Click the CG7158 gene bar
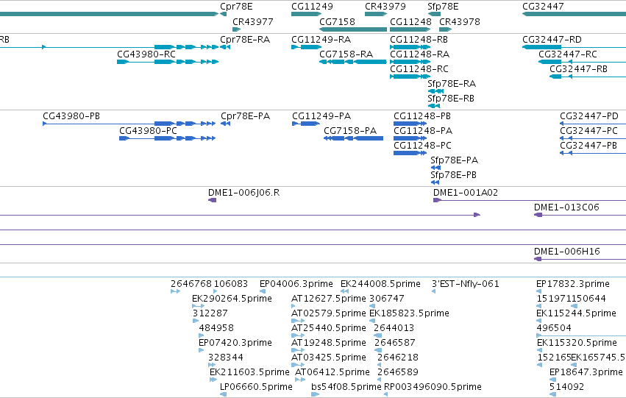This screenshot has width=626, height=398. click(353, 29)
